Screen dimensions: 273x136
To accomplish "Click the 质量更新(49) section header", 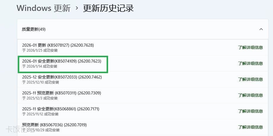I will click(x=34, y=29).
